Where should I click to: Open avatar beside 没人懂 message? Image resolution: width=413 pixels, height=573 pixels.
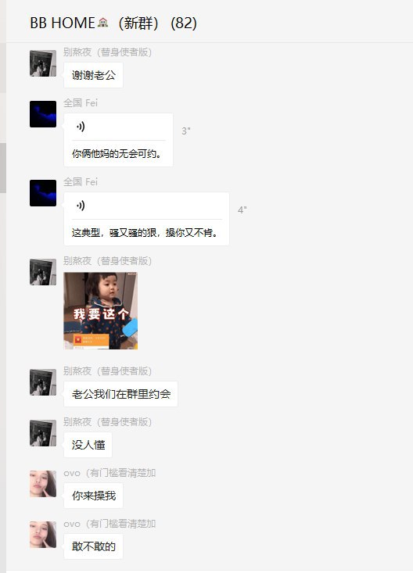click(x=43, y=433)
